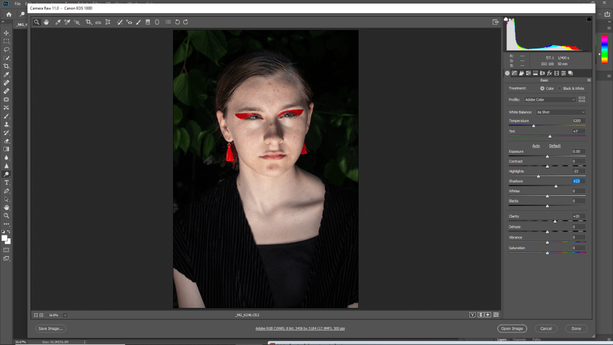The height and width of the screenshot is (345, 613).
Task: Click the Shadows value input field
Action: click(x=578, y=181)
